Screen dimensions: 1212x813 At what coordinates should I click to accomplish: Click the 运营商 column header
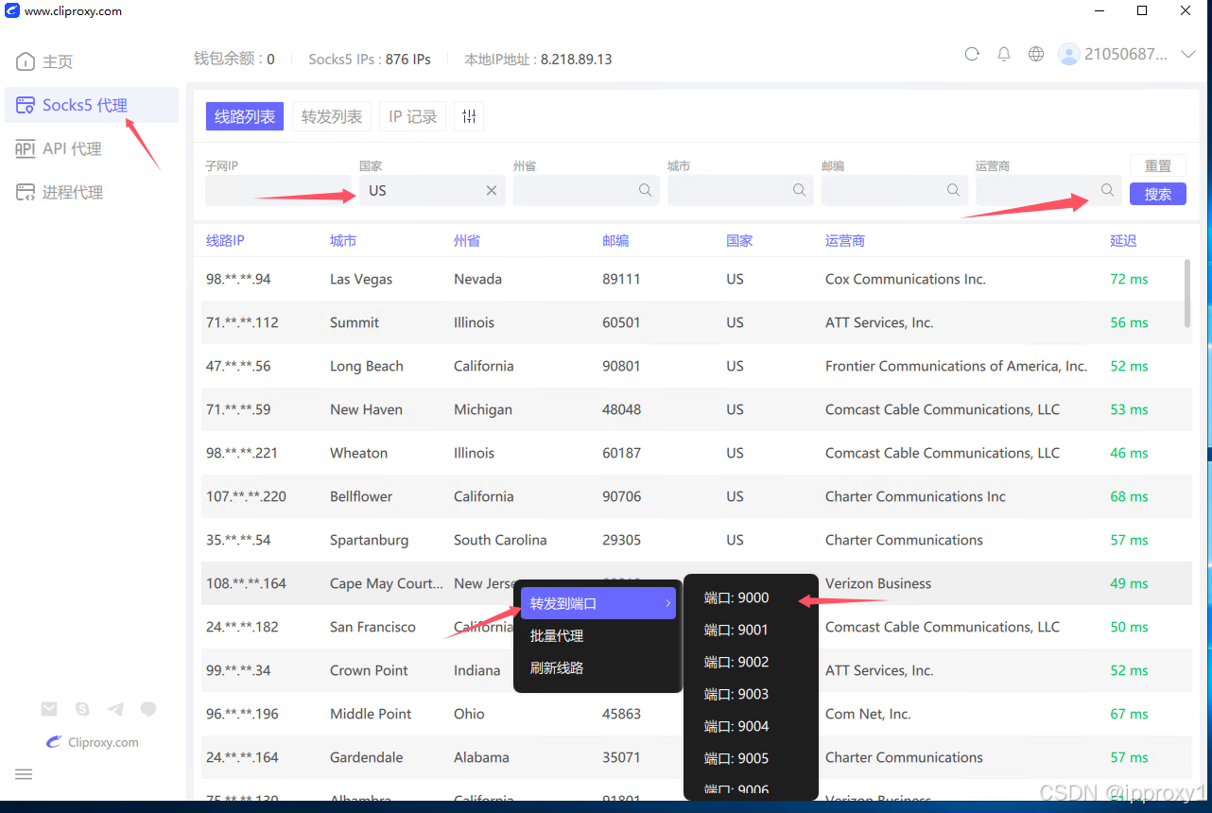click(845, 241)
